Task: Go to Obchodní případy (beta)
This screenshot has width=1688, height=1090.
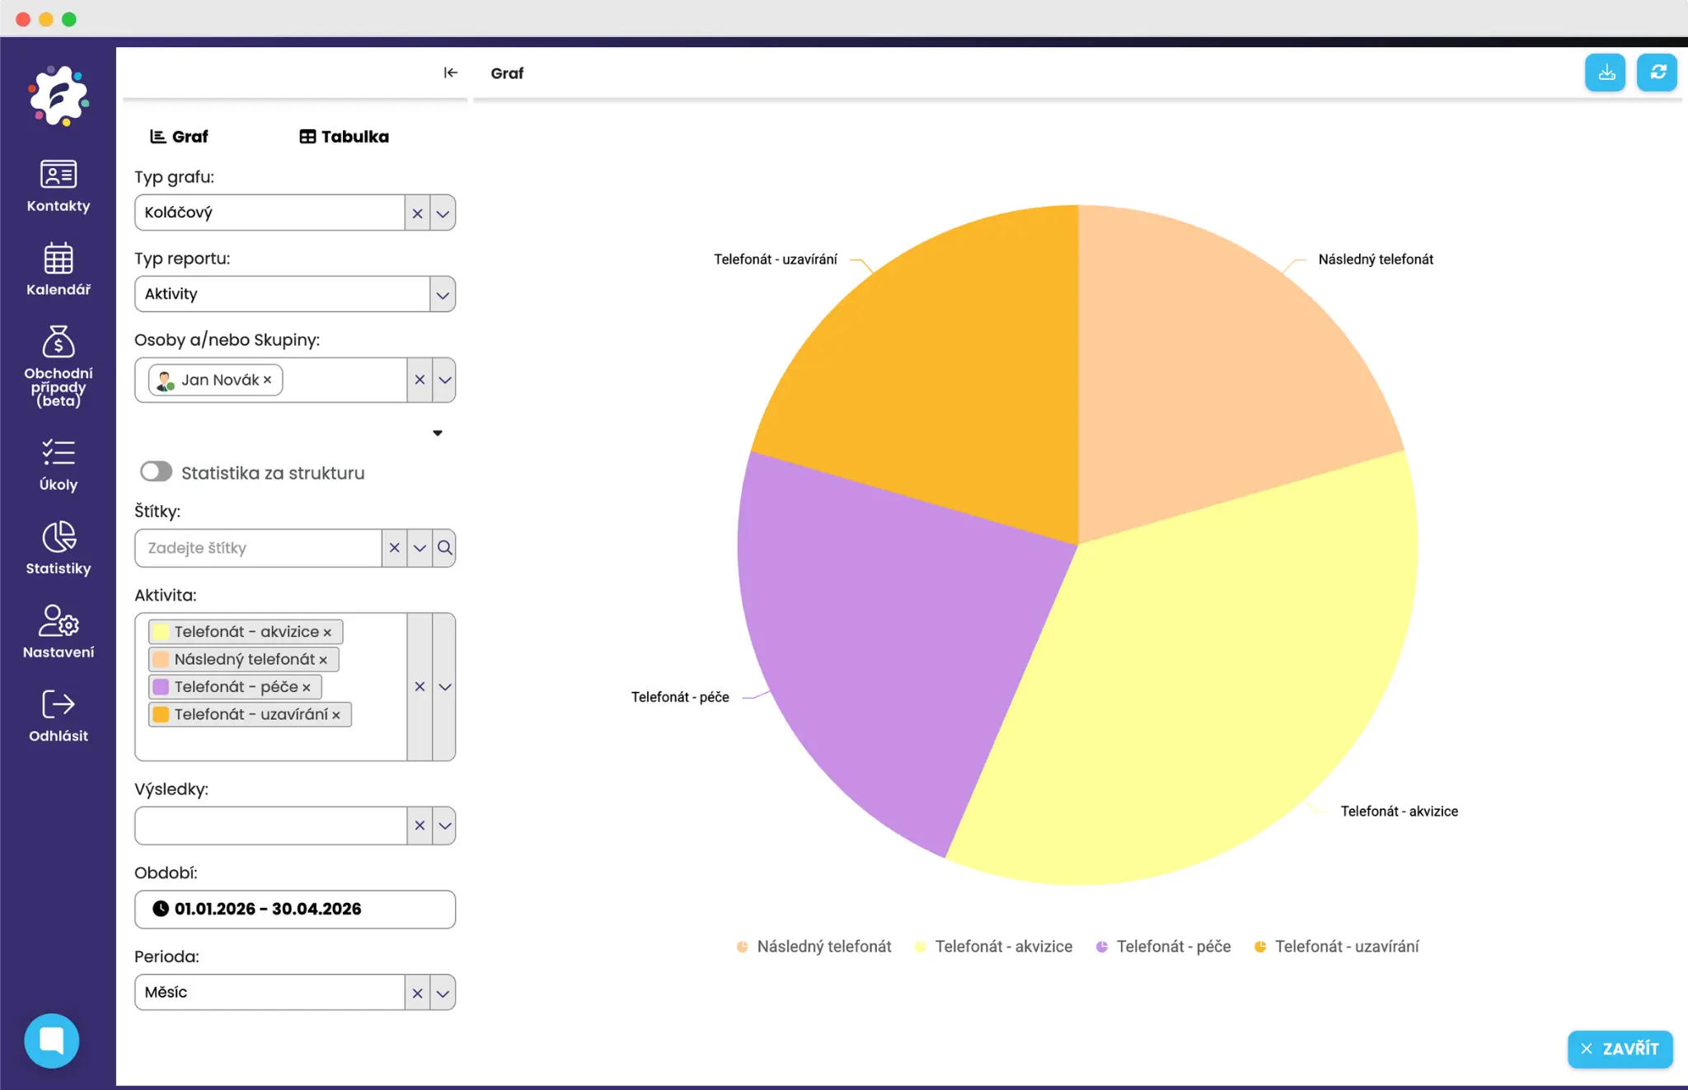Action: click(58, 365)
